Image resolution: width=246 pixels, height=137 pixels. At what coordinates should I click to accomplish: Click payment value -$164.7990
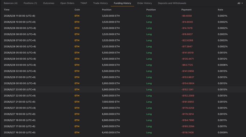click(x=188, y=120)
